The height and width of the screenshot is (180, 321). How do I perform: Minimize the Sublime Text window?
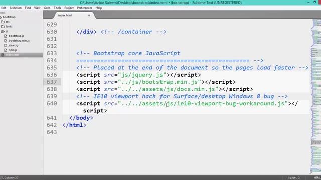point(308,2)
